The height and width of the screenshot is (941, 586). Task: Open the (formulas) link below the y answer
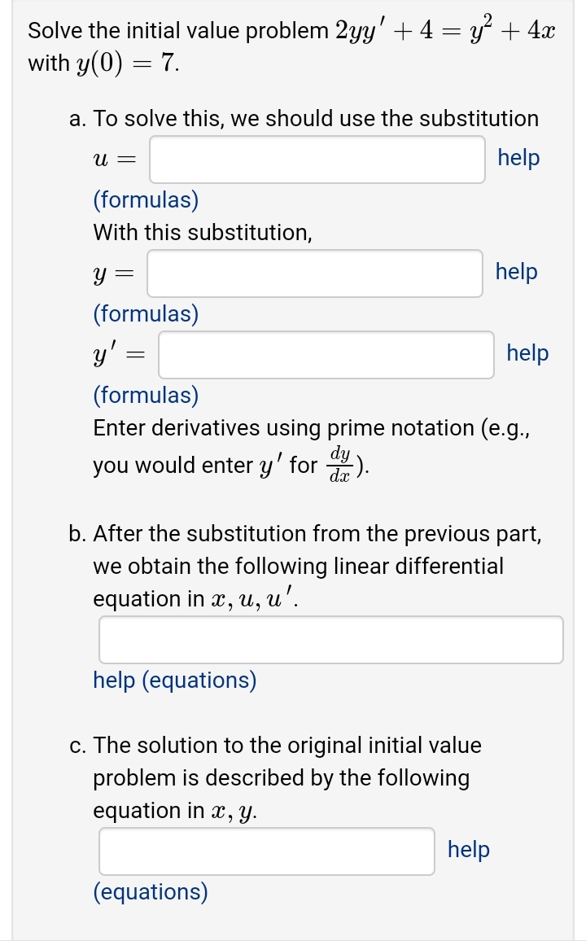point(145,314)
